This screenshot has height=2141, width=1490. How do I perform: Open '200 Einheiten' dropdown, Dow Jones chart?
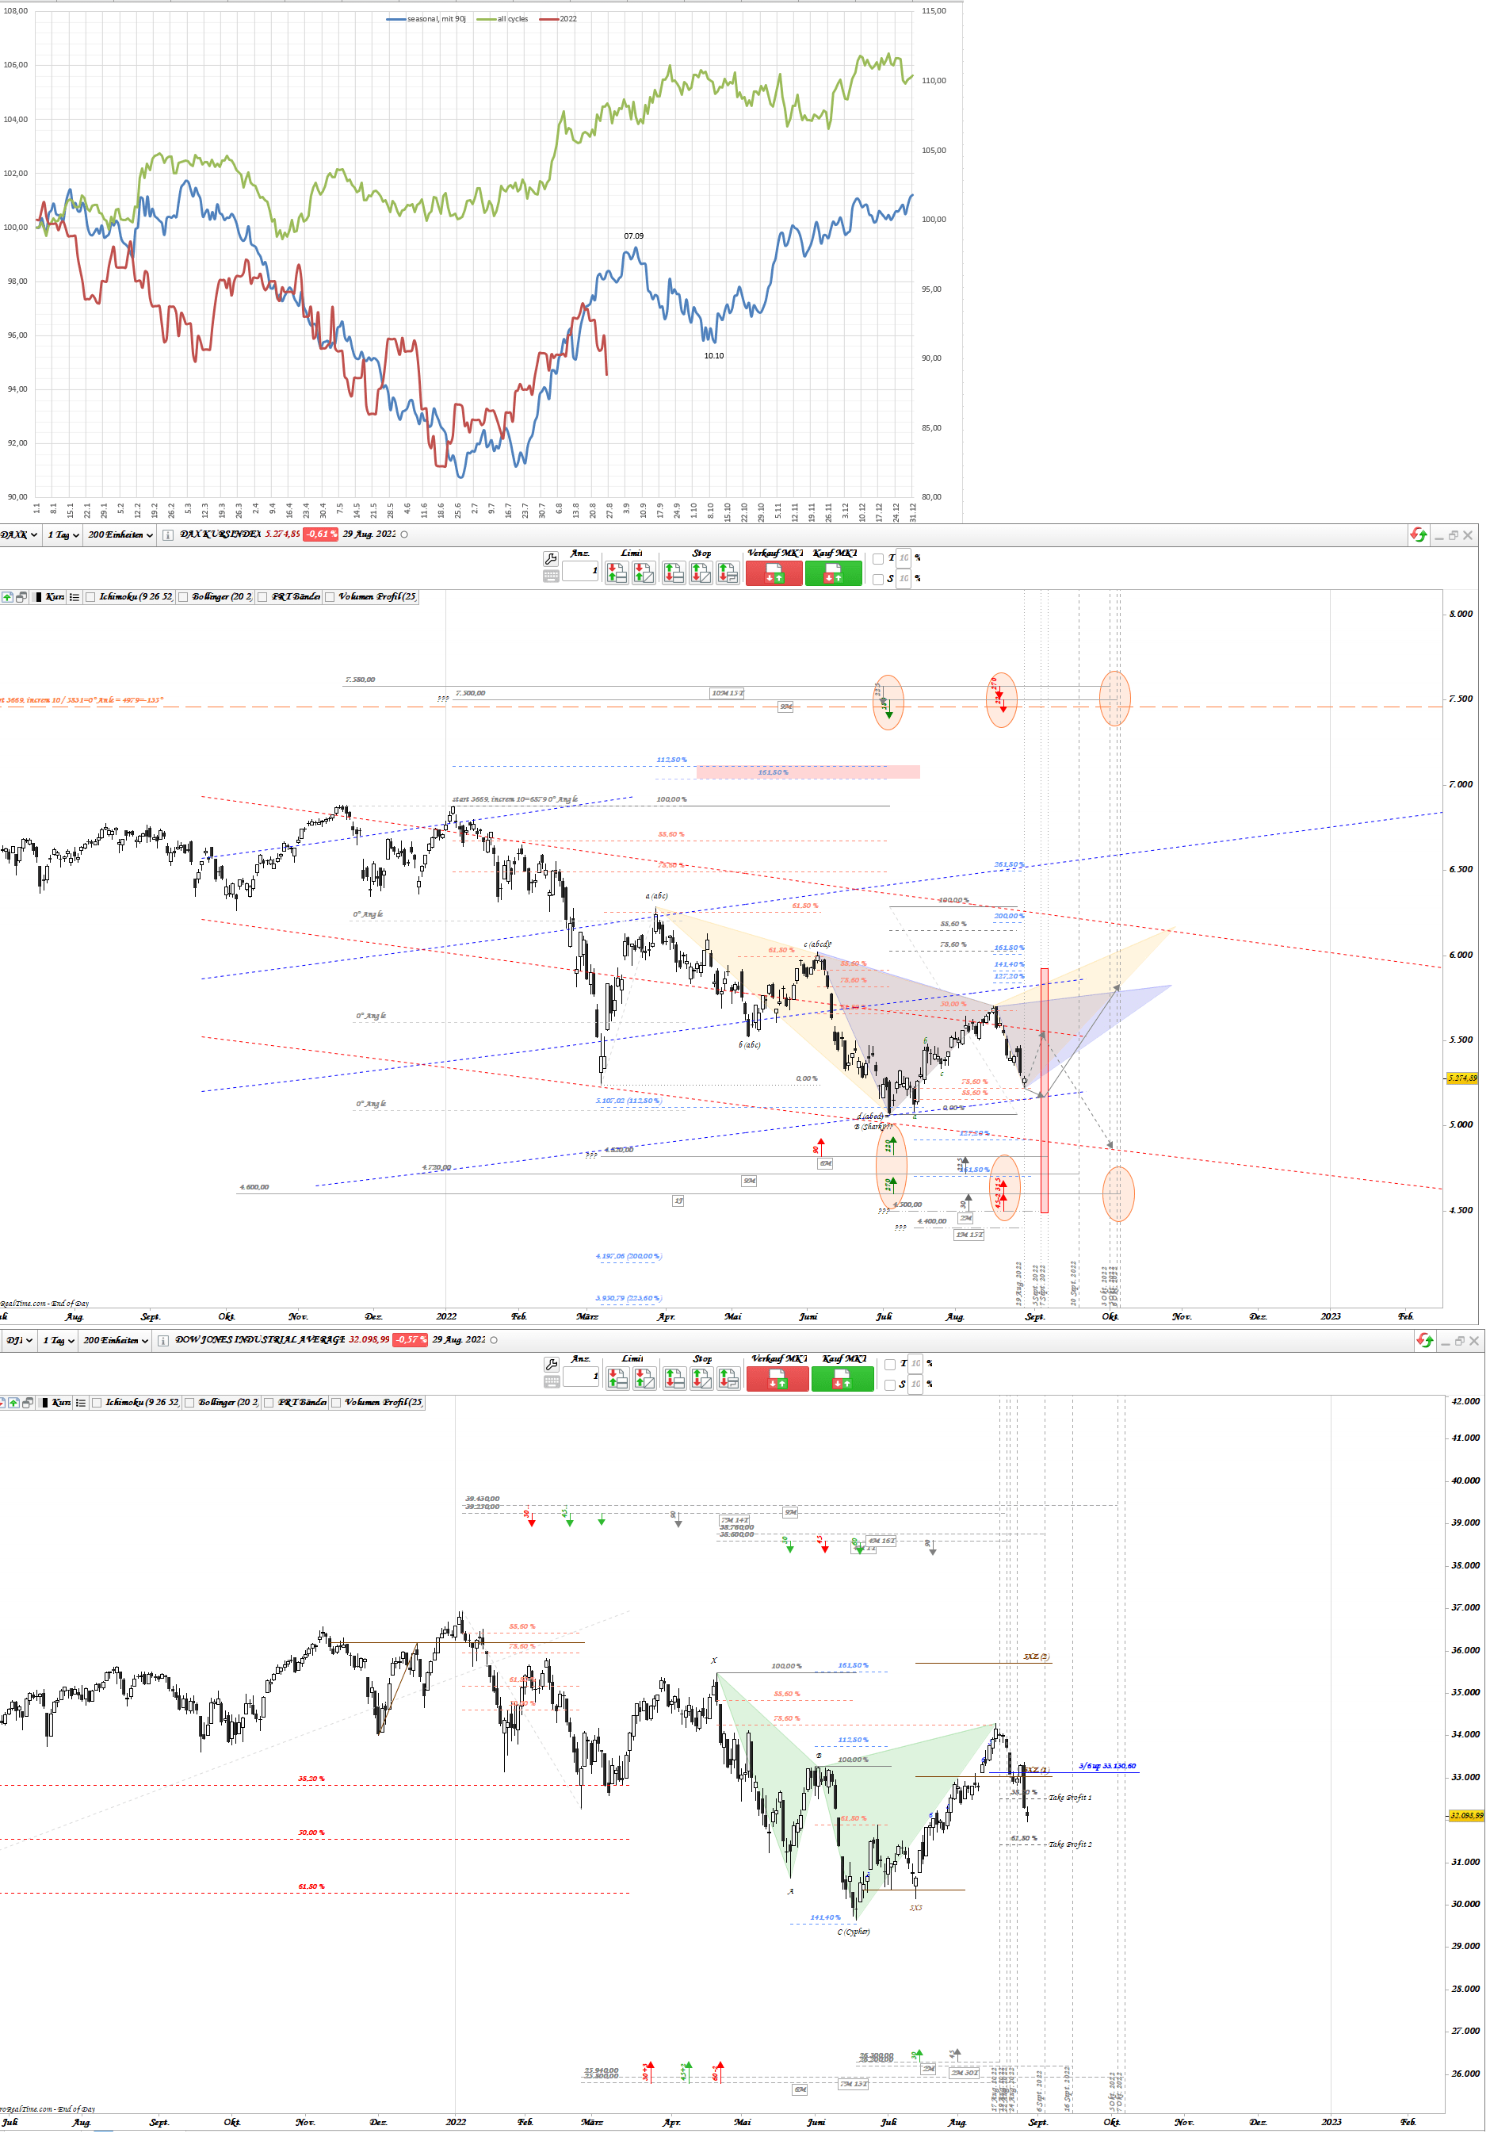116,1340
